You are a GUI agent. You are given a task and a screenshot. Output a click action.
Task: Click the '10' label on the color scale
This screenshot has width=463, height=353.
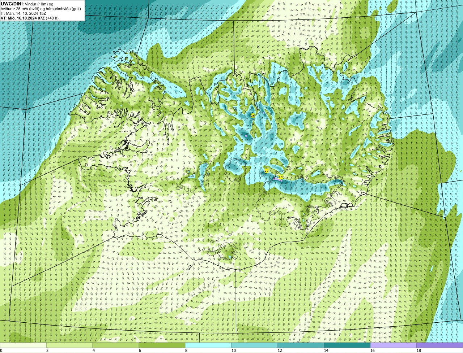click(x=234, y=350)
